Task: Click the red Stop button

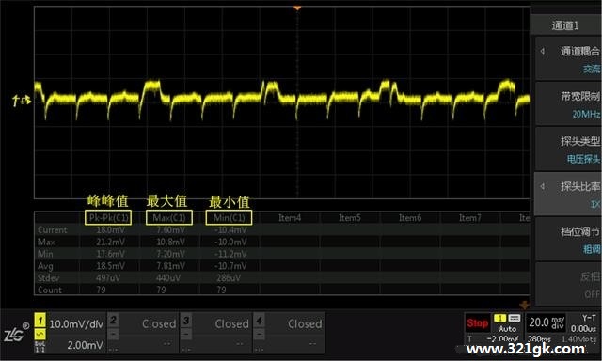Action: (477, 323)
